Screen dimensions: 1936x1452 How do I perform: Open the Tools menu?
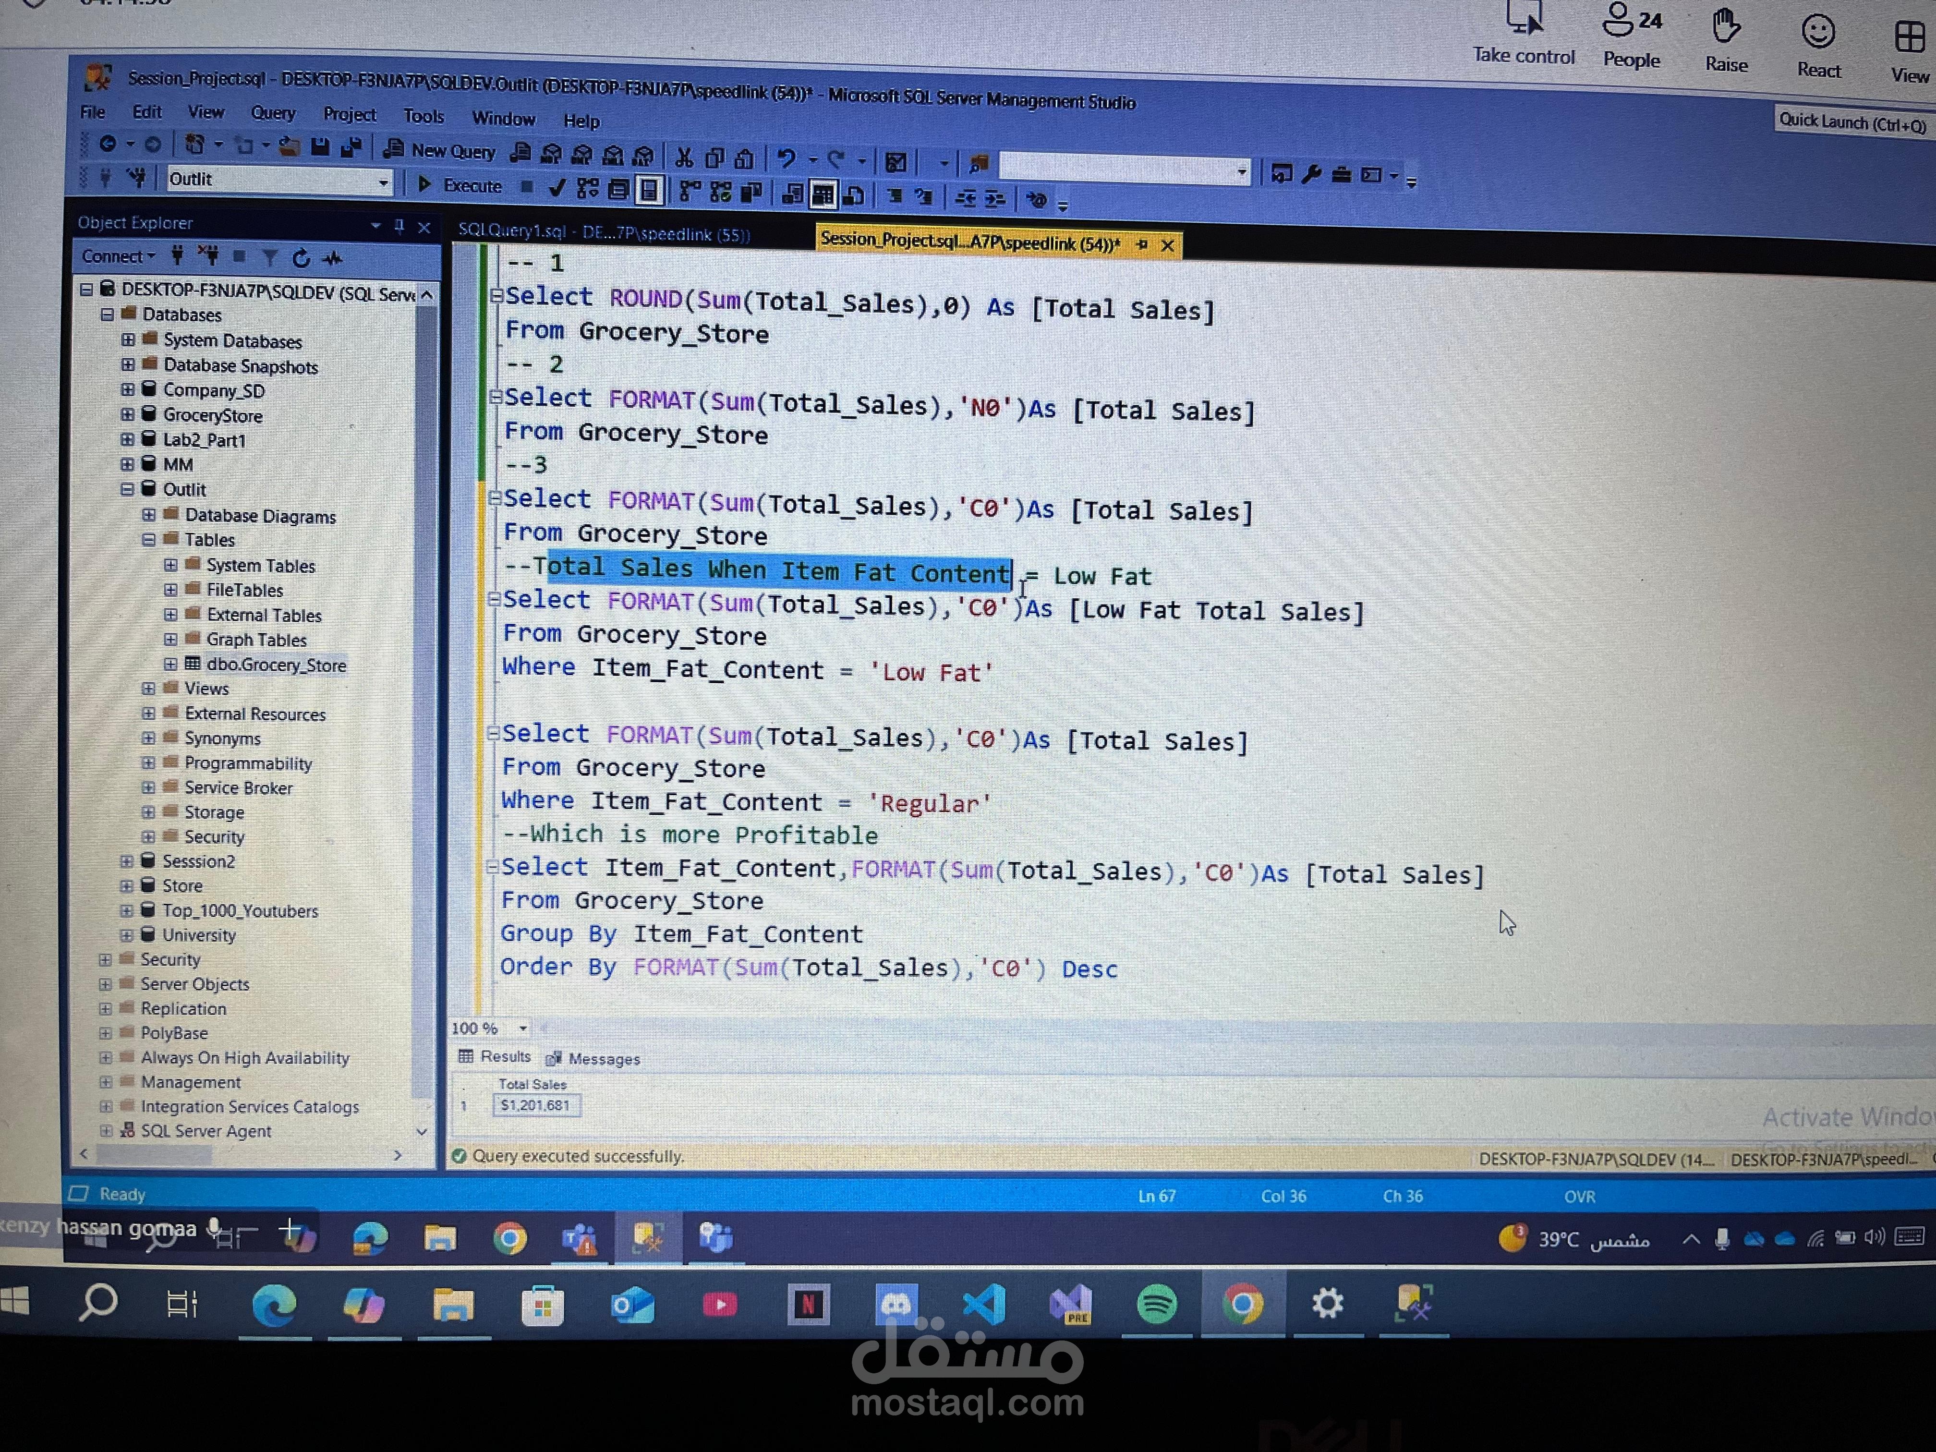tap(423, 116)
